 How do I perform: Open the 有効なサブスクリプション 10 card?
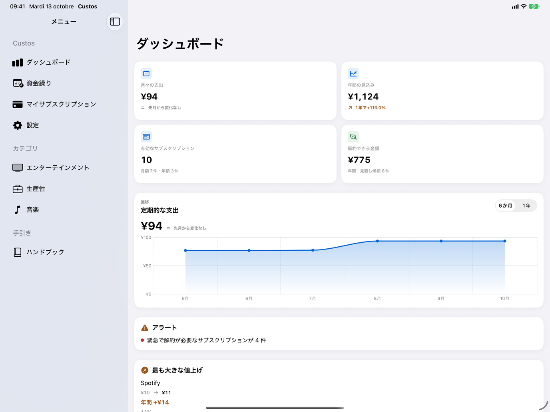click(x=235, y=154)
